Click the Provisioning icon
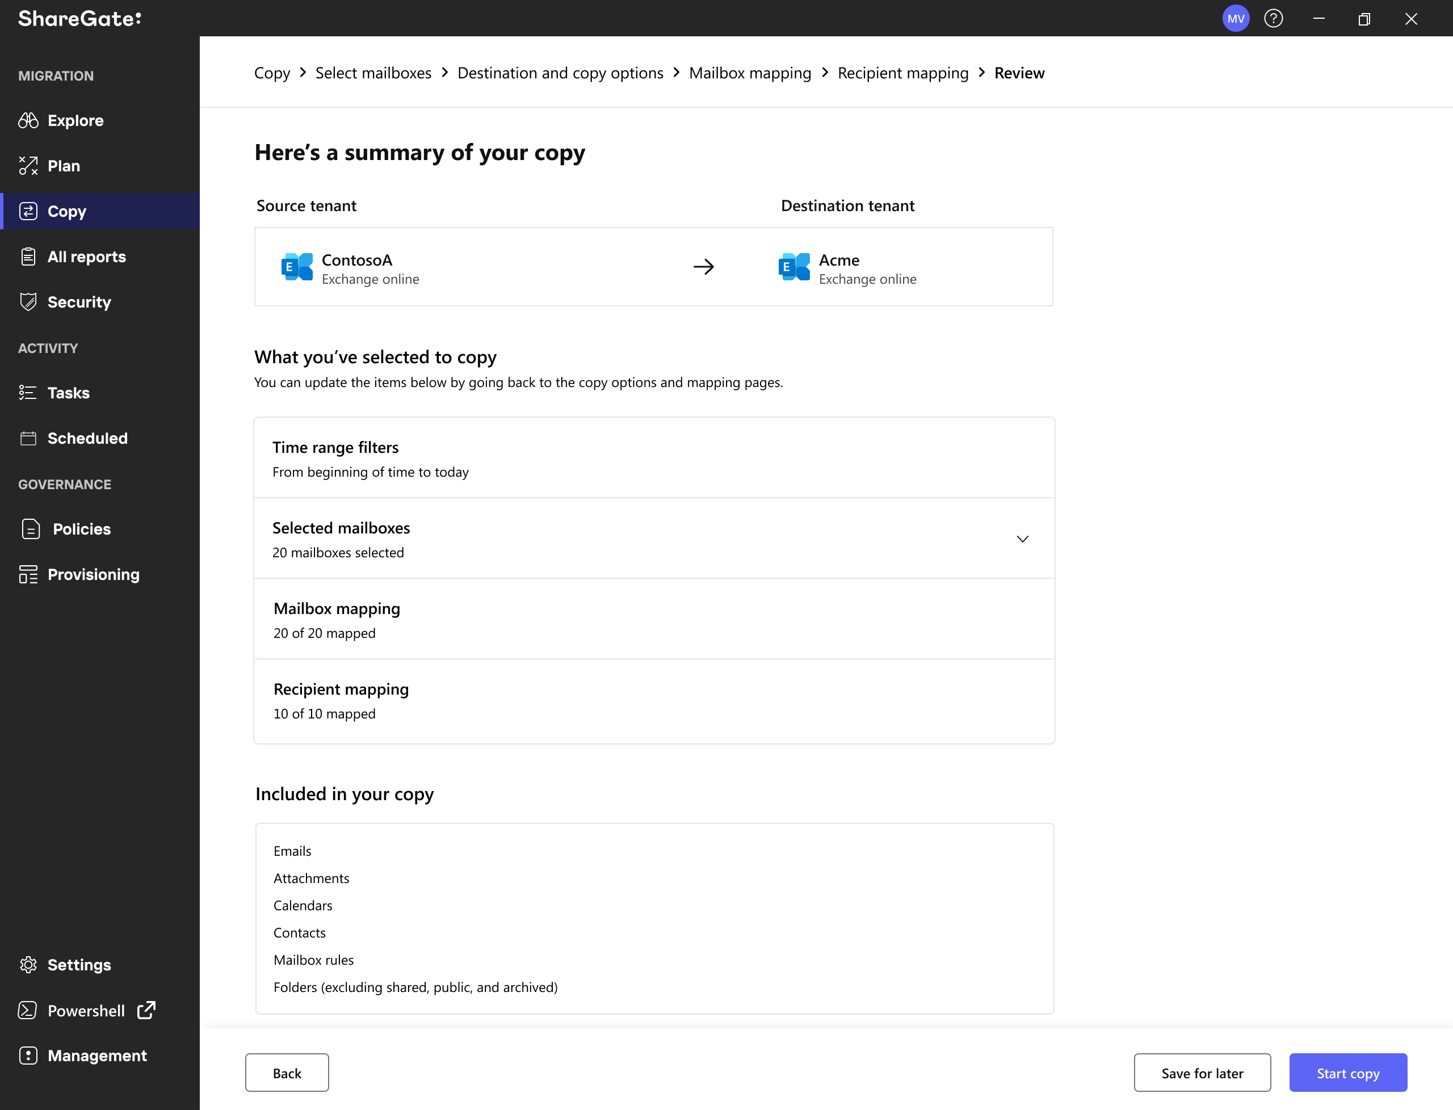 click(x=28, y=574)
